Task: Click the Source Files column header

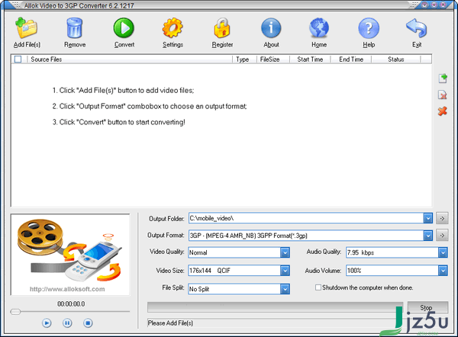Action: [130, 59]
